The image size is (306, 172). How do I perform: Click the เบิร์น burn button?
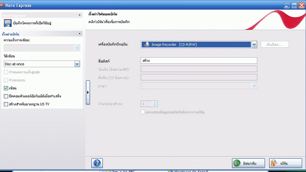(x=286, y=163)
